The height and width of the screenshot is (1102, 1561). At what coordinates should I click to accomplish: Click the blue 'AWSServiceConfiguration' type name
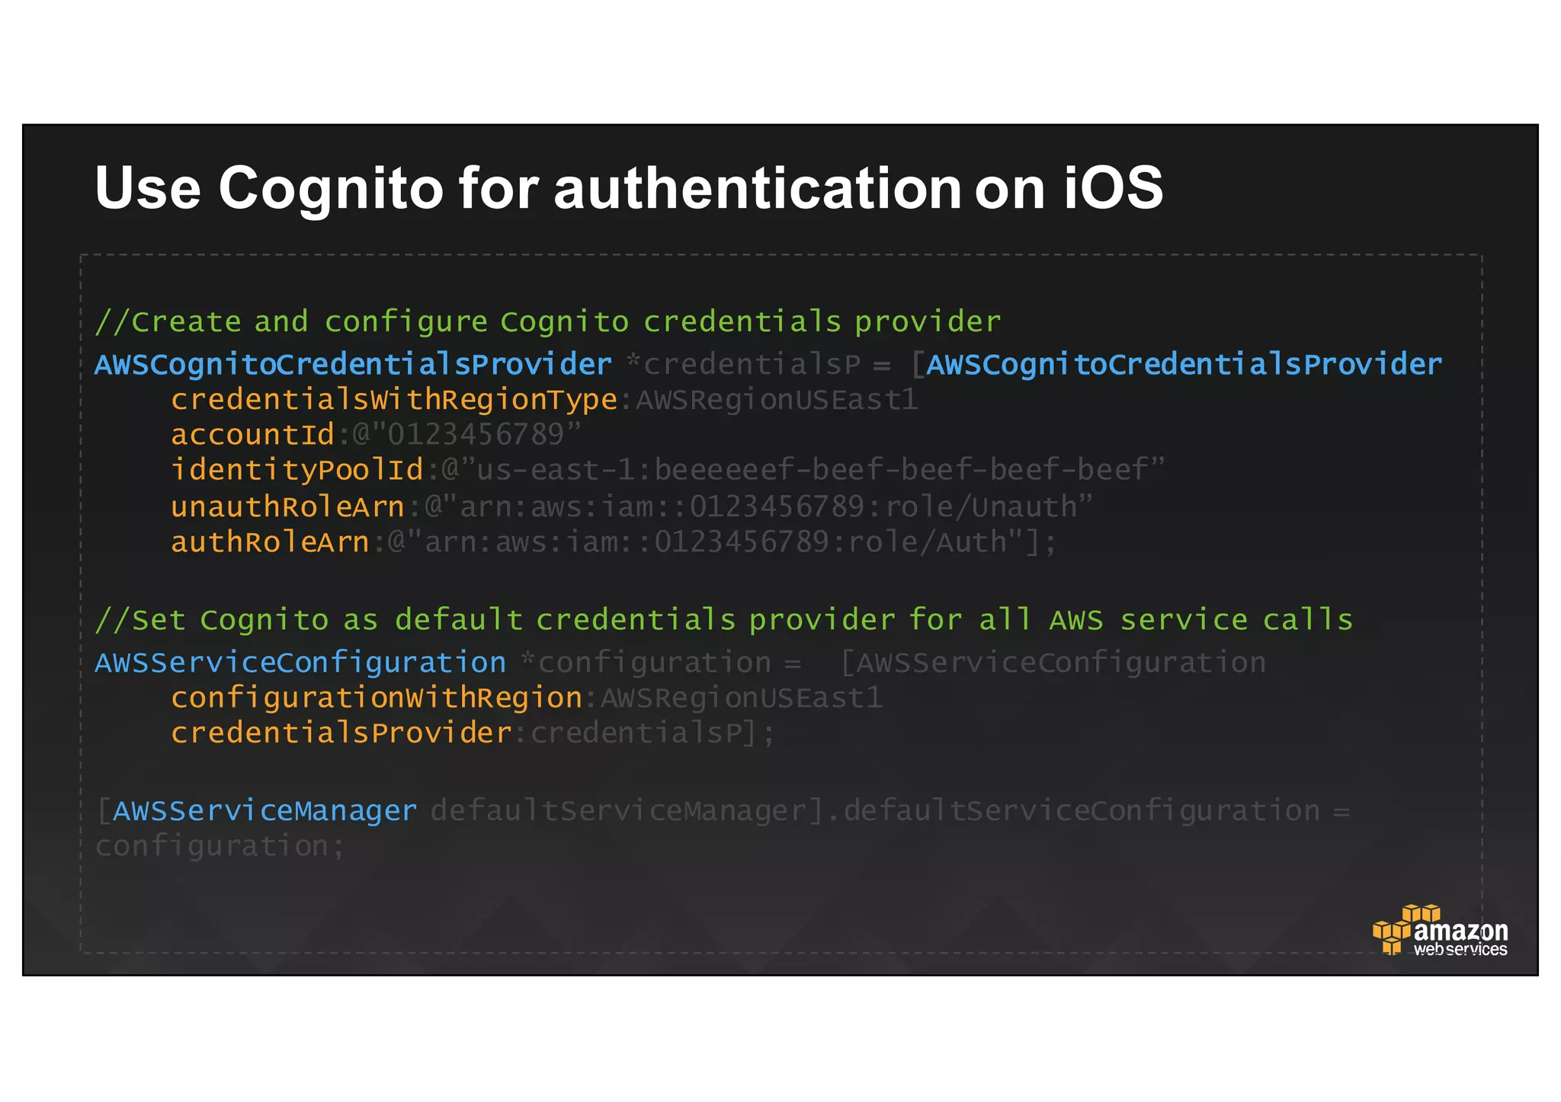click(x=300, y=663)
